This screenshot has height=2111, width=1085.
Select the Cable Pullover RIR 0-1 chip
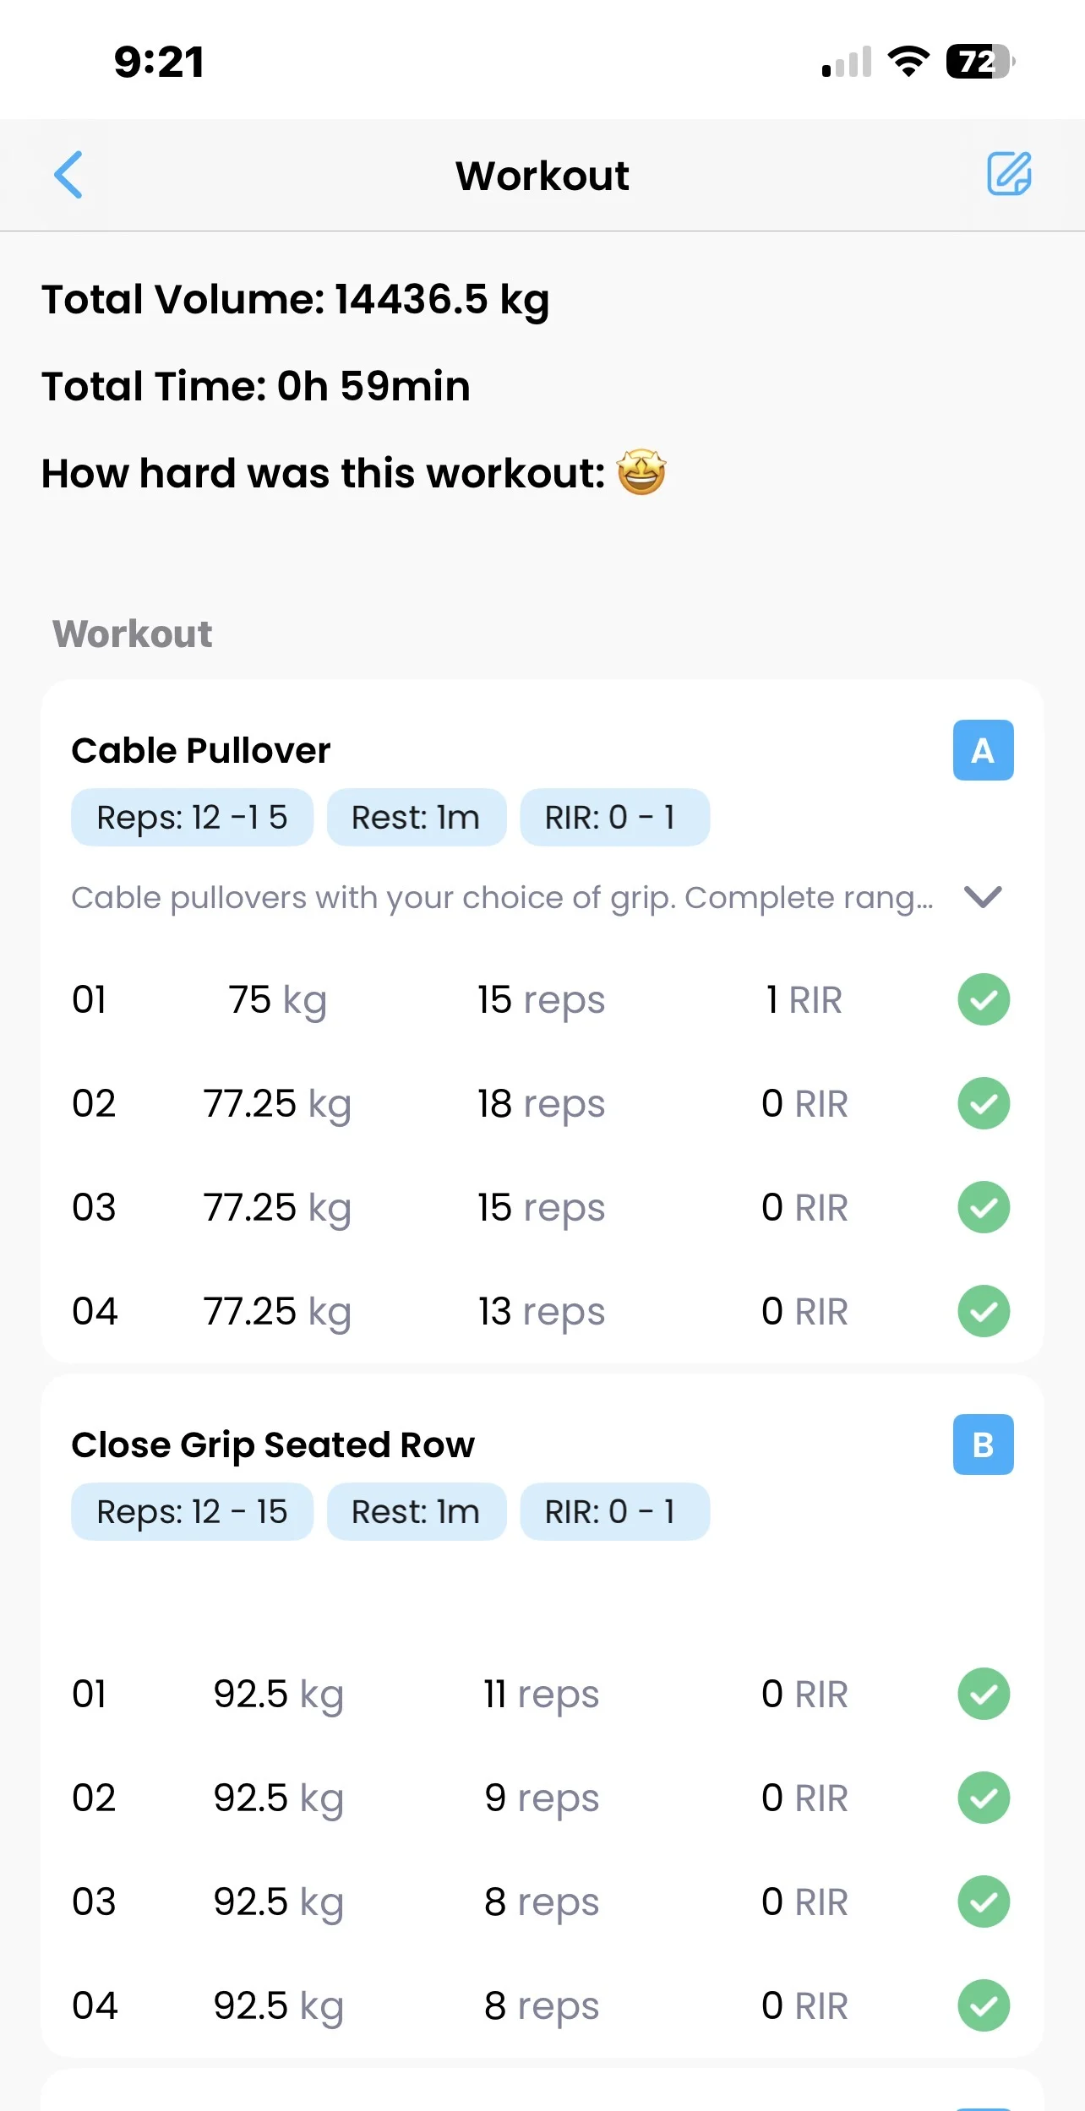(613, 818)
